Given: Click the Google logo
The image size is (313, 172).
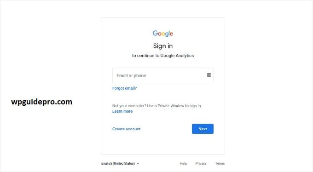Looking at the screenshot, I should [x=162, y=34].
